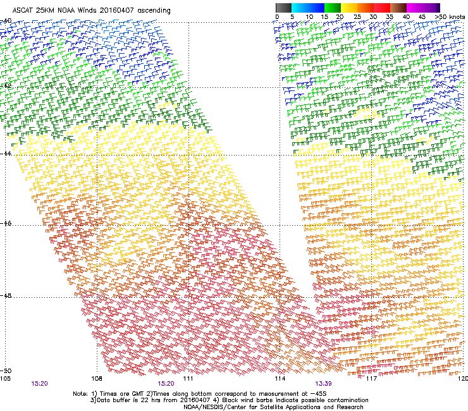The width and height of the screenshot is (468, 411).
Task: Click the latitude label '-46'
Action: tap(6, 223)
